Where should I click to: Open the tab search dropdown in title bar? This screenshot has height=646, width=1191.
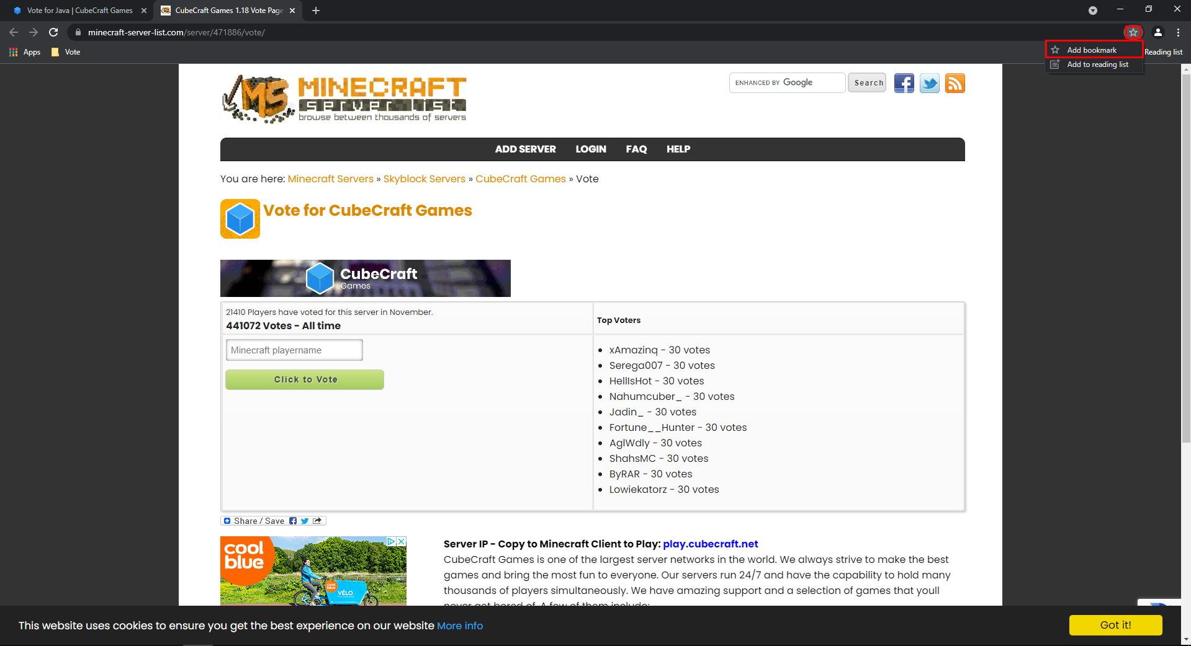pyautogui.click(x=1093, y=11)
